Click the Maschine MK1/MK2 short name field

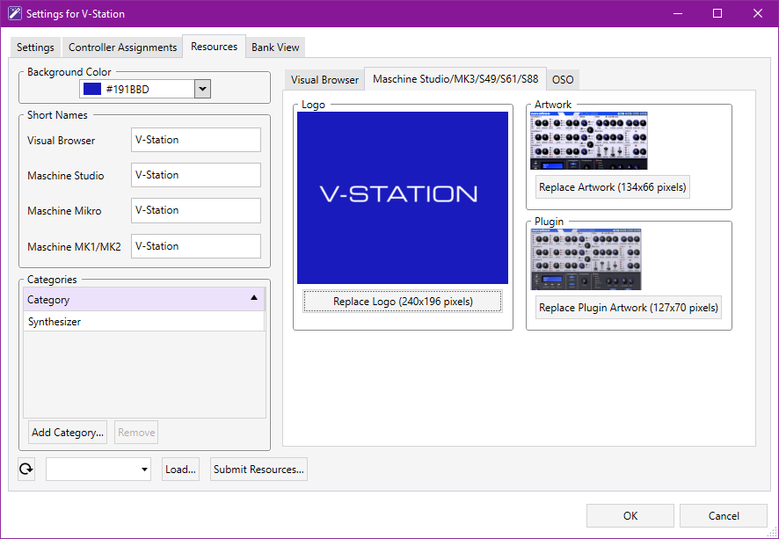click(x=196, y=246)
